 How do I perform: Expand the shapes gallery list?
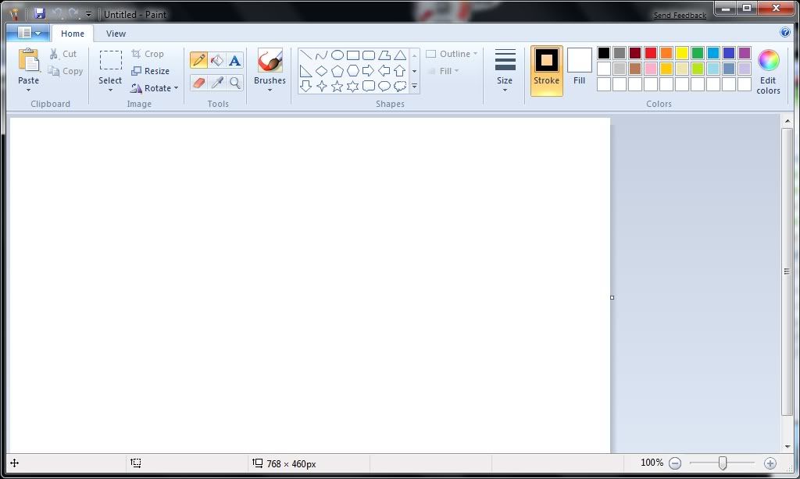click(414, 87)
